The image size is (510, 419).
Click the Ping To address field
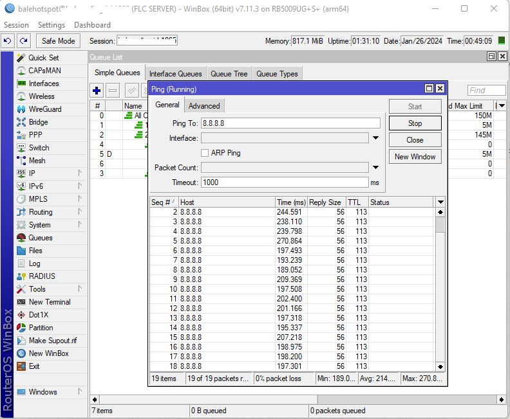(x=290, y=123)
